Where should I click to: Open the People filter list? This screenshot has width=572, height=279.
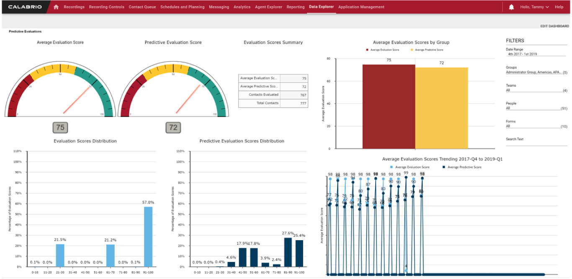click(536, 108)
